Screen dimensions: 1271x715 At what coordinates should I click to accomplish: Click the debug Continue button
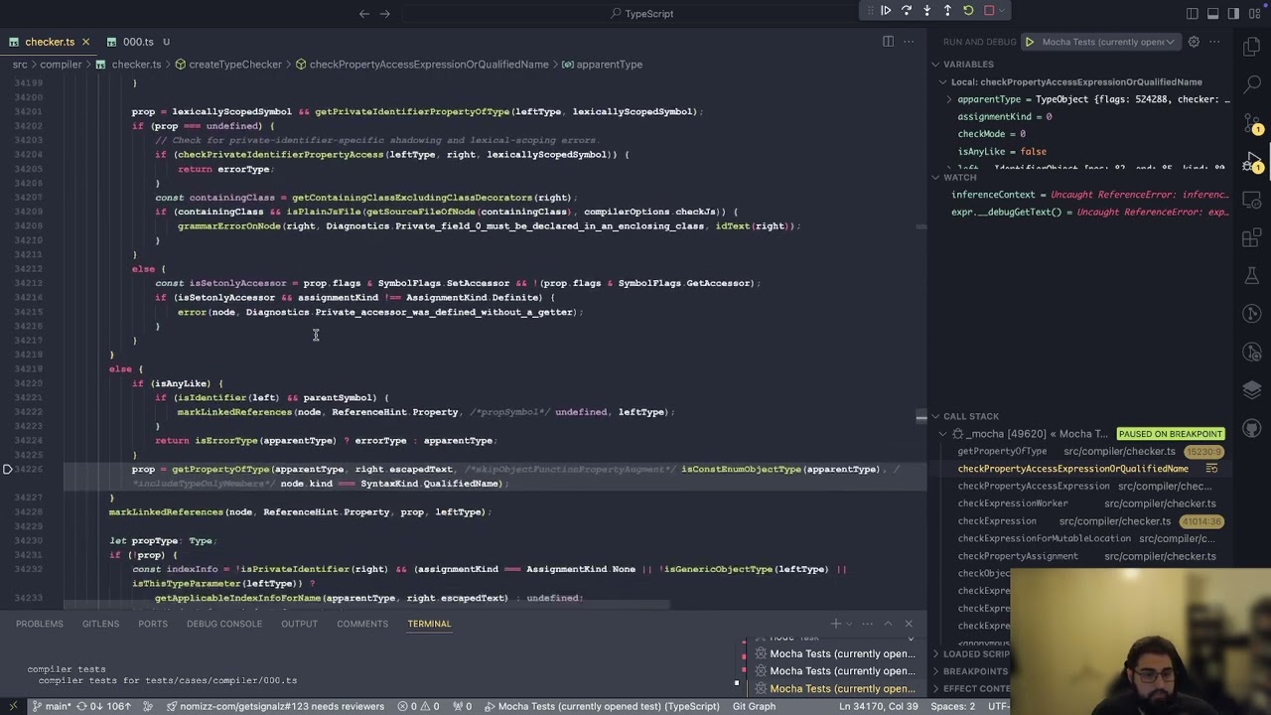pyautogui.click(x=886, y=11)
